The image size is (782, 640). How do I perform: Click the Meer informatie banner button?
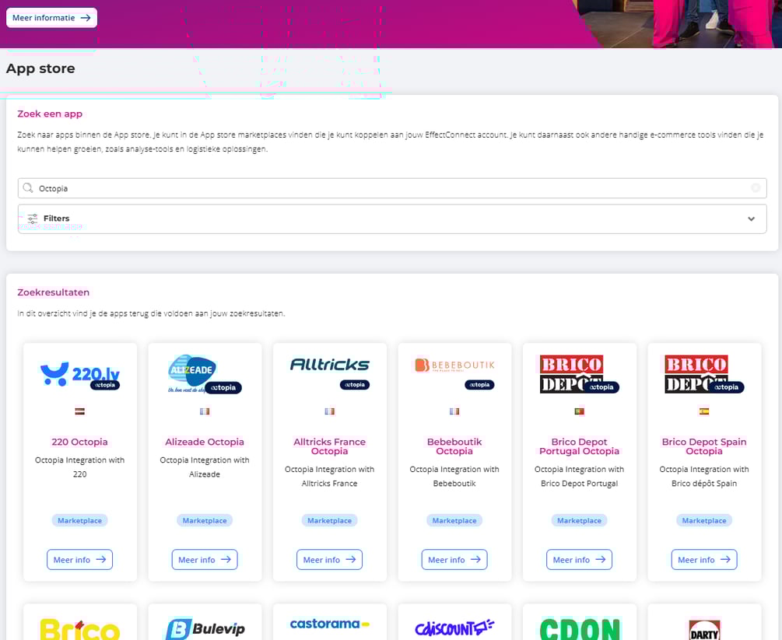51,17
